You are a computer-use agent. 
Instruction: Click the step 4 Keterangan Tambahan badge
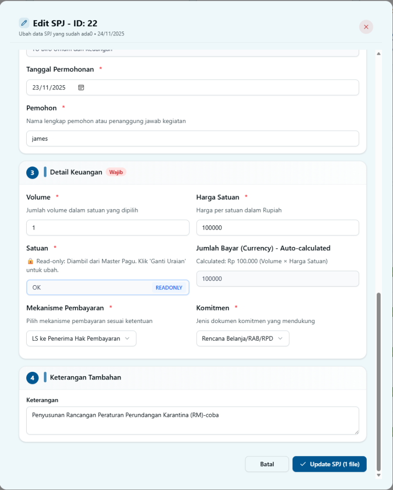[x=32, y=378]
